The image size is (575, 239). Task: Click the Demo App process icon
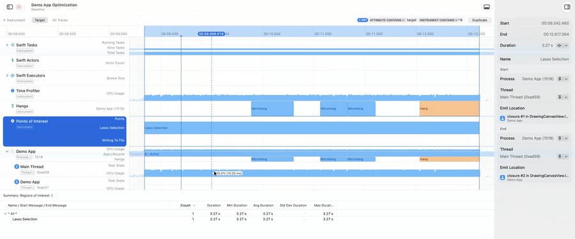[13, 151]
